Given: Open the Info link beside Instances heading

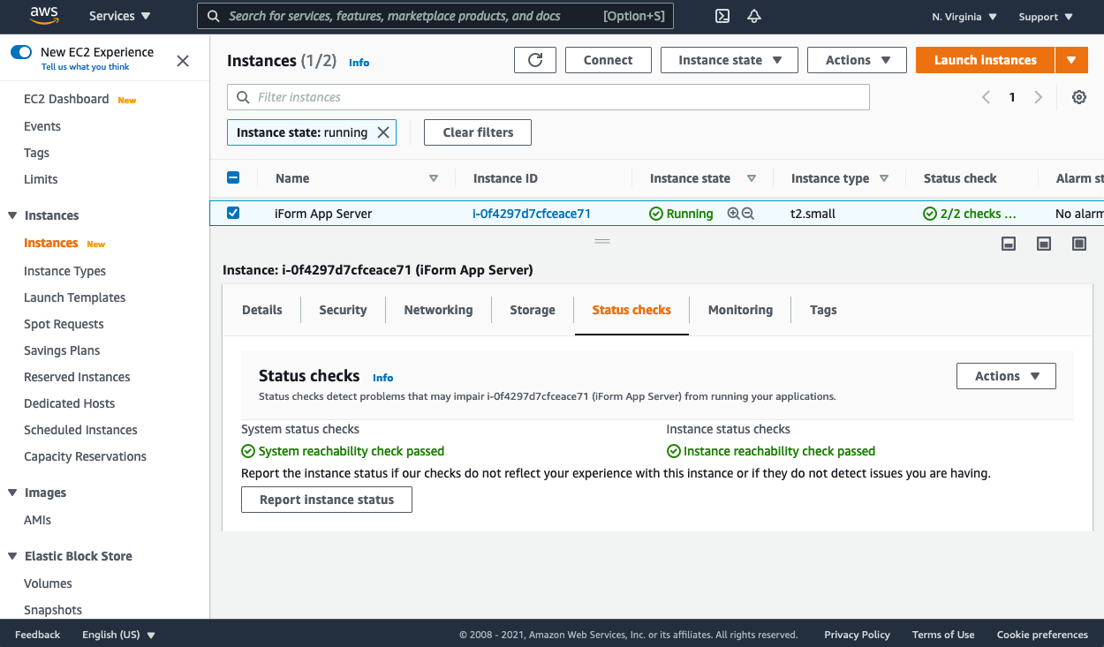Looking at the screenshot, I should click(359, 63).
